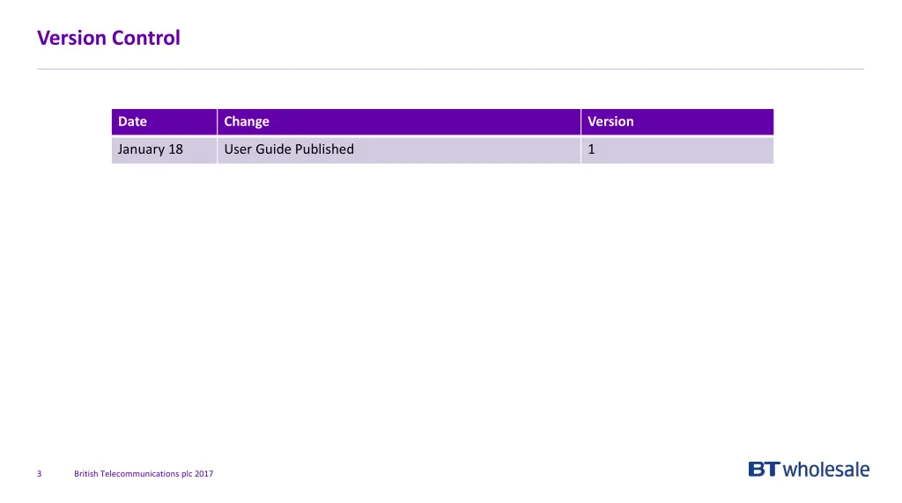902x503 pixels.
Task: Click empty lavender area of the data row
Action: click(467, 149)
